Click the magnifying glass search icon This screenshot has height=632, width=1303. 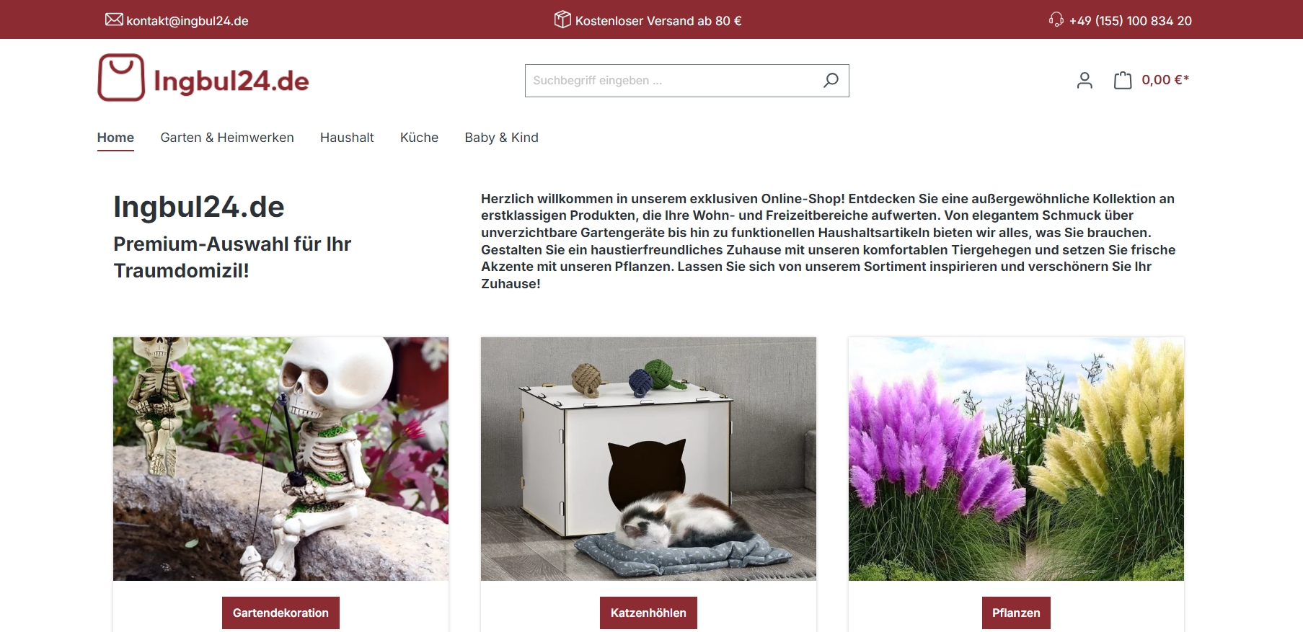[x=831, y=81]
